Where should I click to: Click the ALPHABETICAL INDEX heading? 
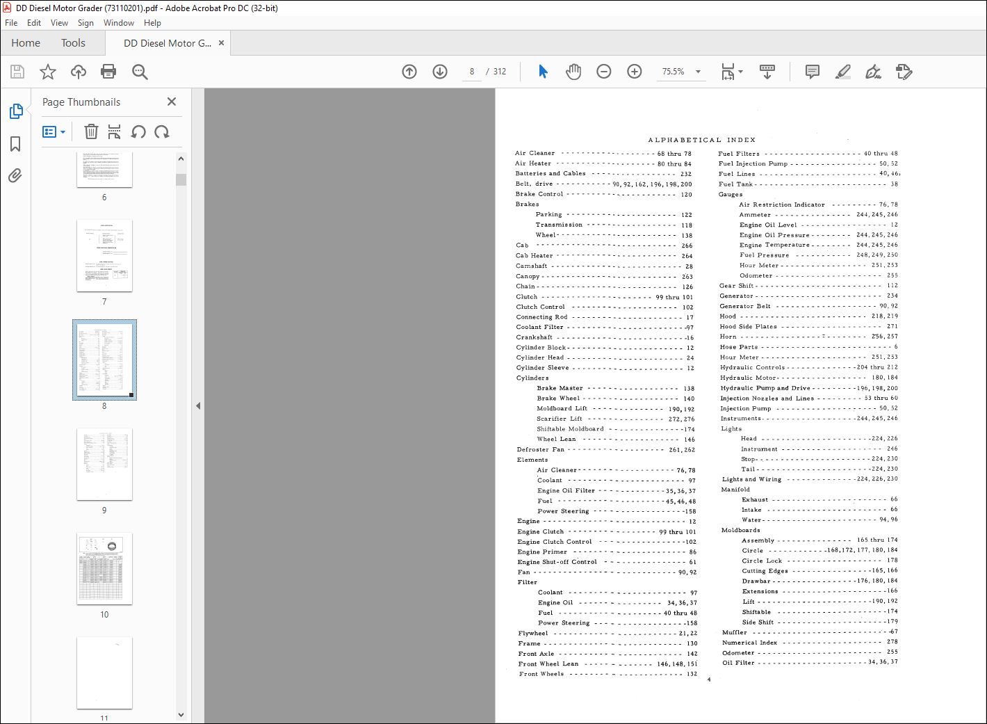[701, 140]
